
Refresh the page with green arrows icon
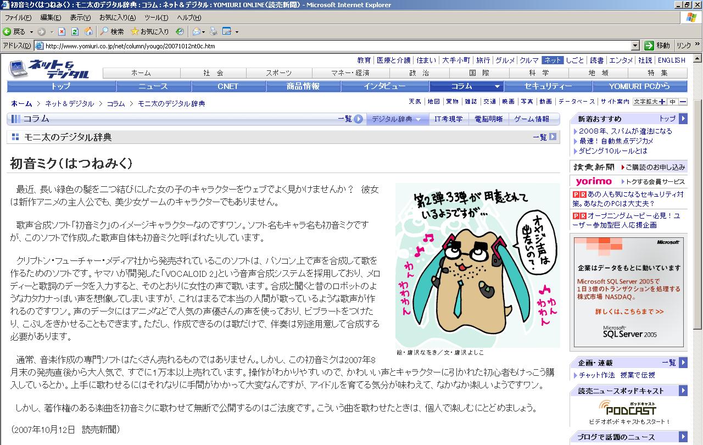(x=75, y=32)
